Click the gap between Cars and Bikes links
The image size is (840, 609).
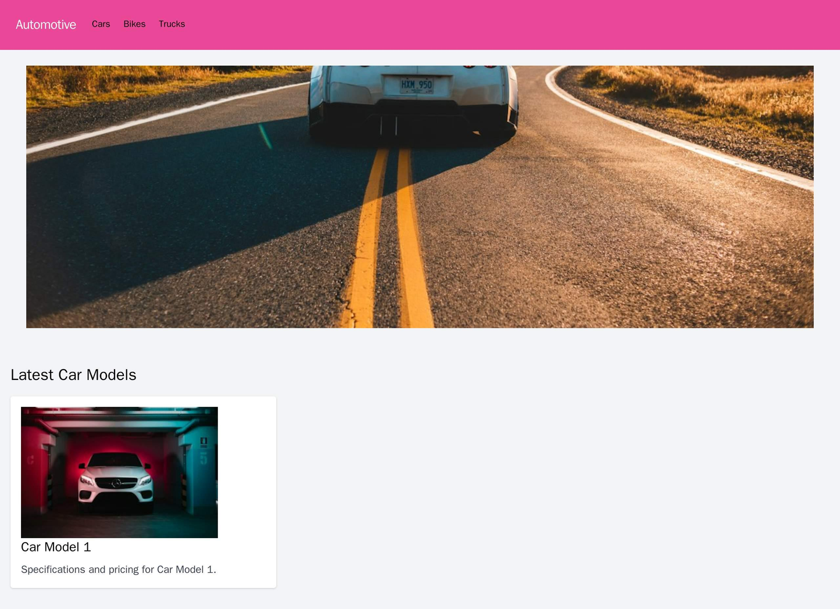117,24
